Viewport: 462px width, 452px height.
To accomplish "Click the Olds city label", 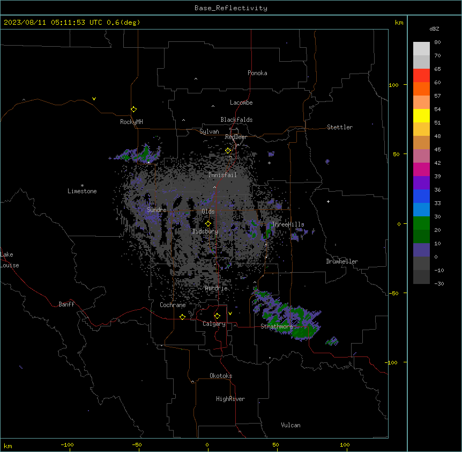I will pyautogui.click(x=208, y=212).
